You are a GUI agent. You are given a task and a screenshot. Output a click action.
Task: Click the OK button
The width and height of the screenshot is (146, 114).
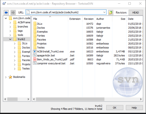(x=115, y=108)
